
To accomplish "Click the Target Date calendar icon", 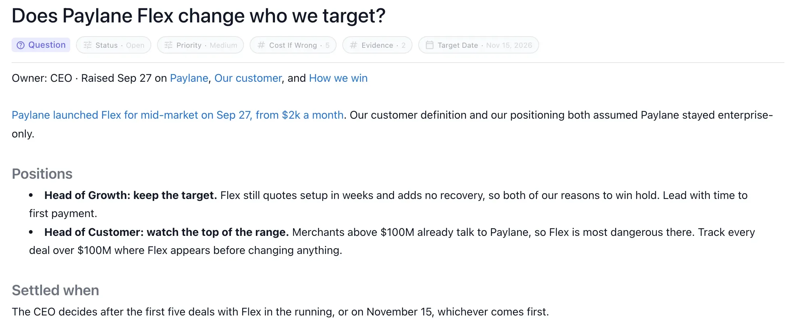I will click(x=429, y=45).
